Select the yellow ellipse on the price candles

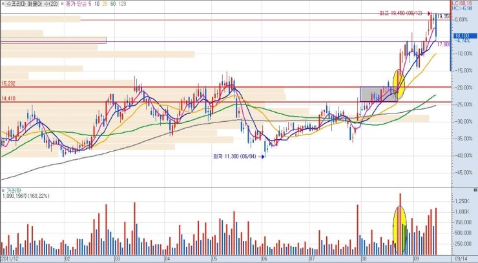pyautogui.click(x=399, y=84)
